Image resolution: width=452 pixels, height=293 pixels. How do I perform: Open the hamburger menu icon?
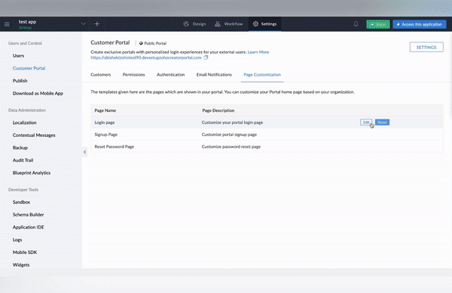coord(7,24)
